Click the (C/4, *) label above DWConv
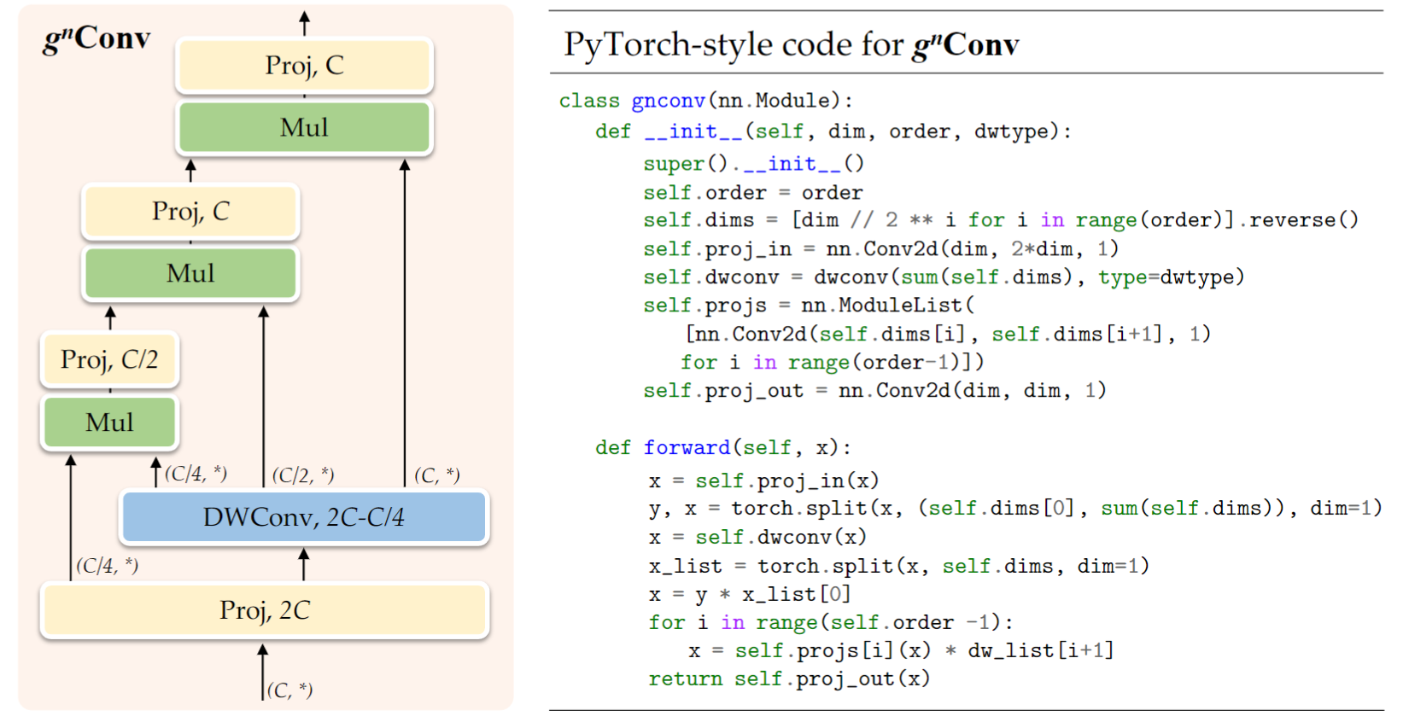The width and height of the screenshot is (1409, 728). pyautogui.click(x=196, y=473)
